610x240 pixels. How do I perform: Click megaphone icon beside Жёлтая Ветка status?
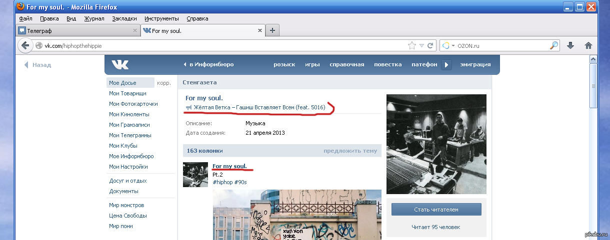(x=189, y=107)
